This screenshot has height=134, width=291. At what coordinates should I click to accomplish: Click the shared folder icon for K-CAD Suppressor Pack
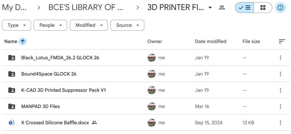click(x=12, y=90)
